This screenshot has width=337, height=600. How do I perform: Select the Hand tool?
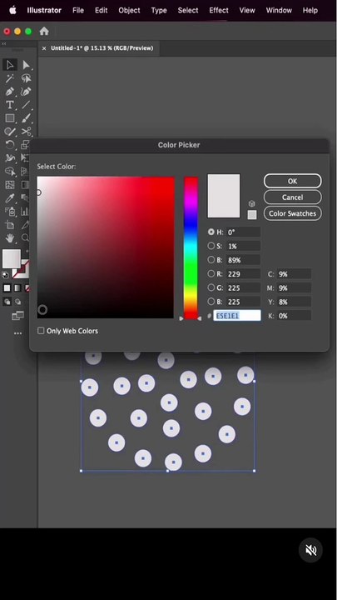point(10,237)
